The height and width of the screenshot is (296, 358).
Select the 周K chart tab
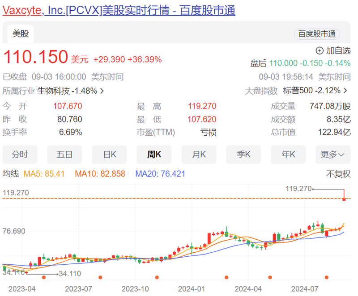[154, 154]
